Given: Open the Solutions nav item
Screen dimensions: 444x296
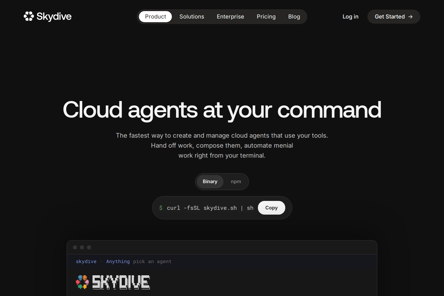Looking at the screenshot, I should click(192, 17).
